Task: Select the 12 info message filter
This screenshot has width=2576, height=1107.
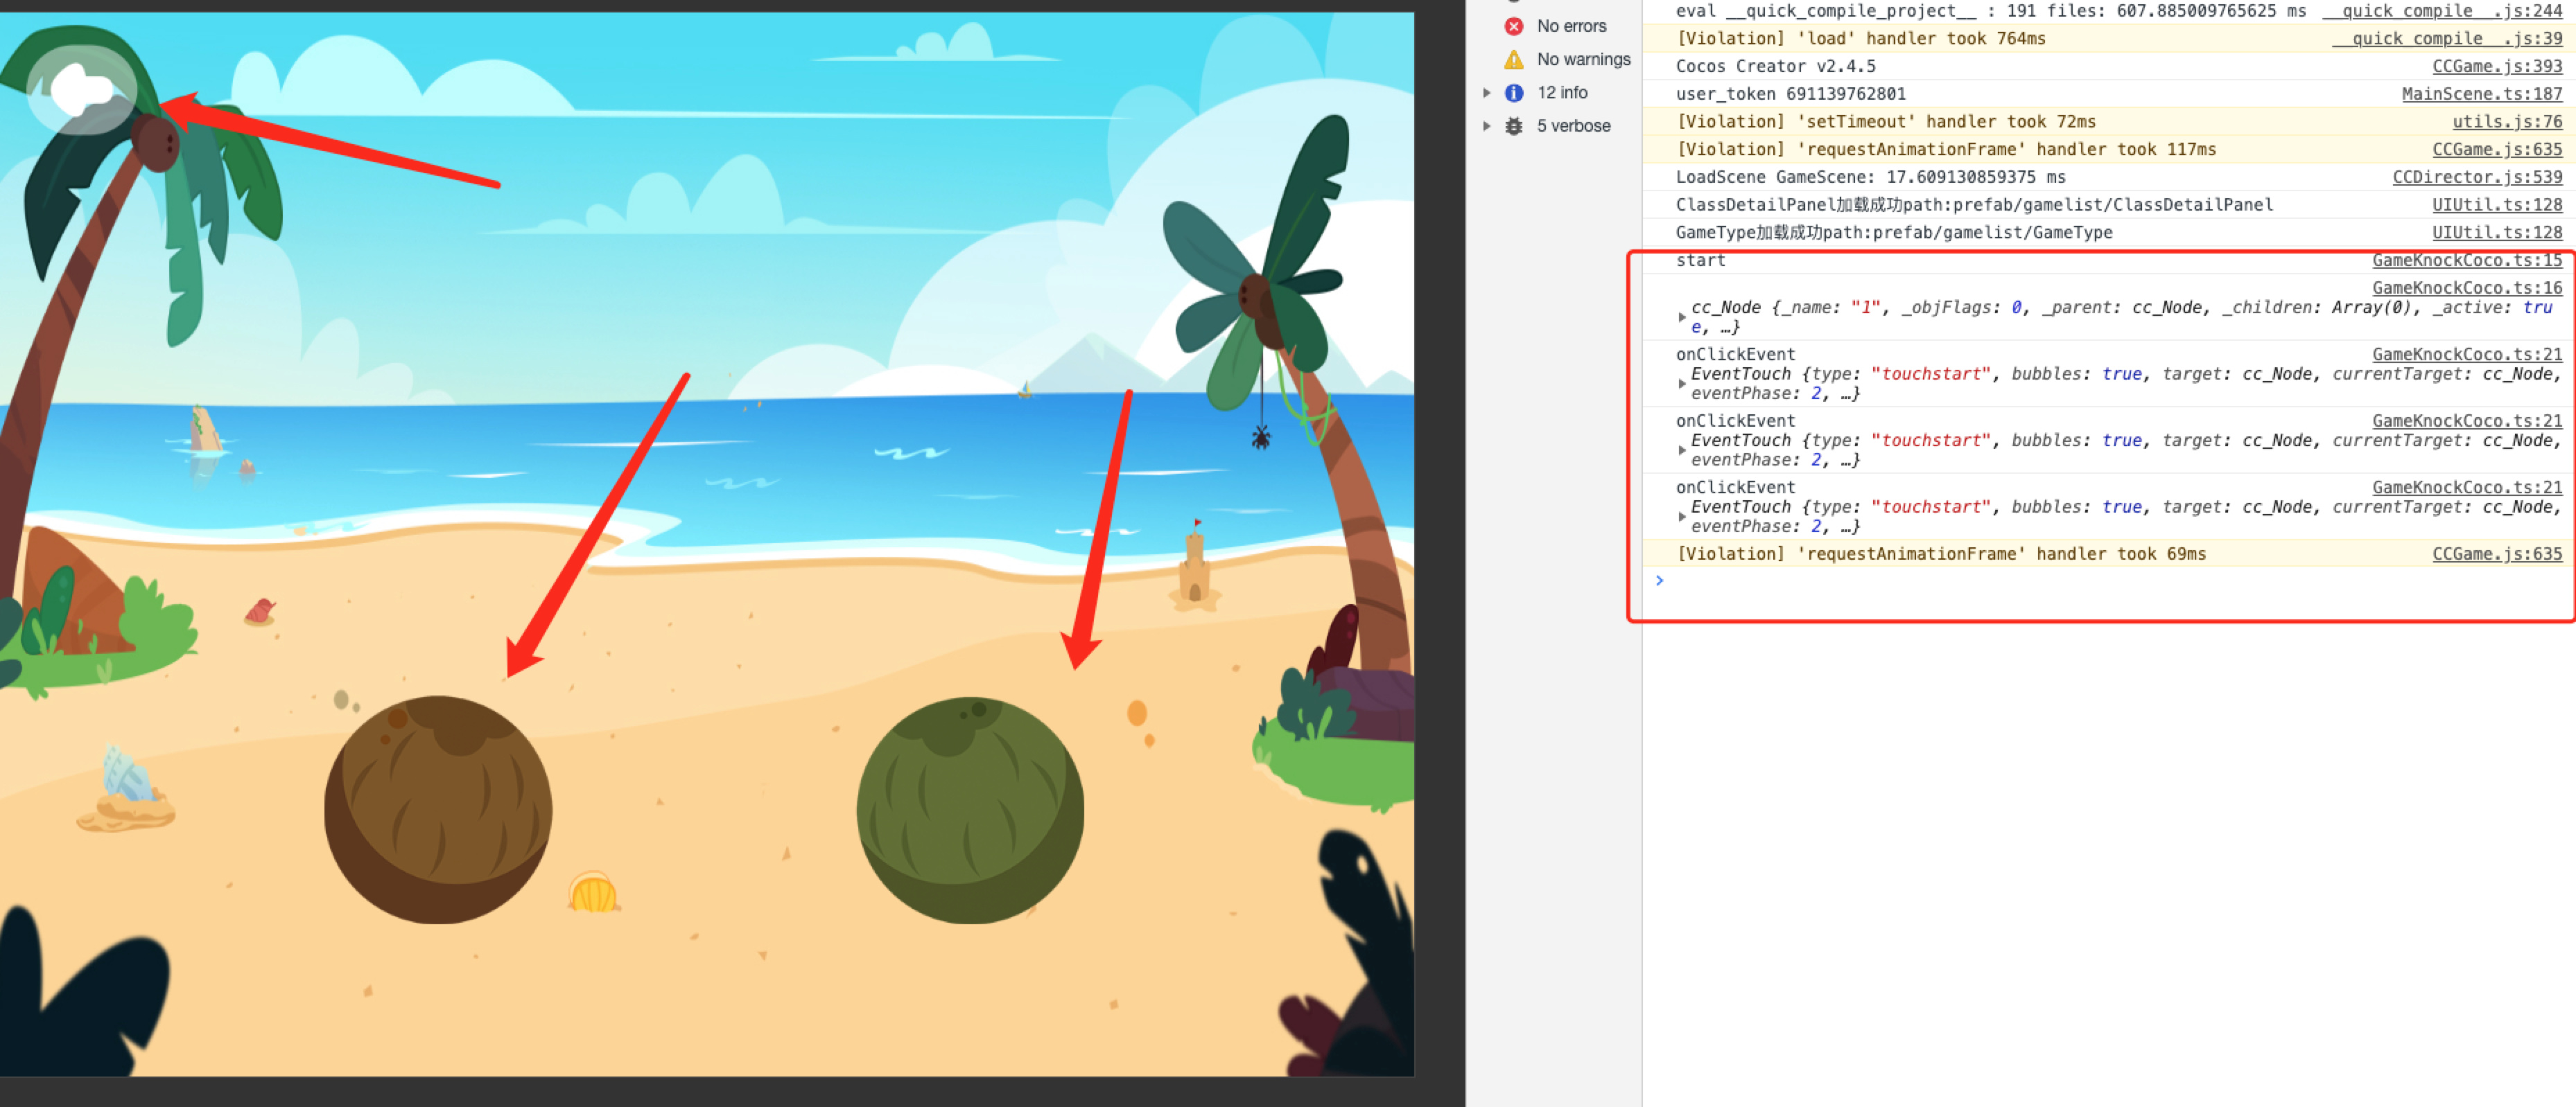Action: 1561,93
